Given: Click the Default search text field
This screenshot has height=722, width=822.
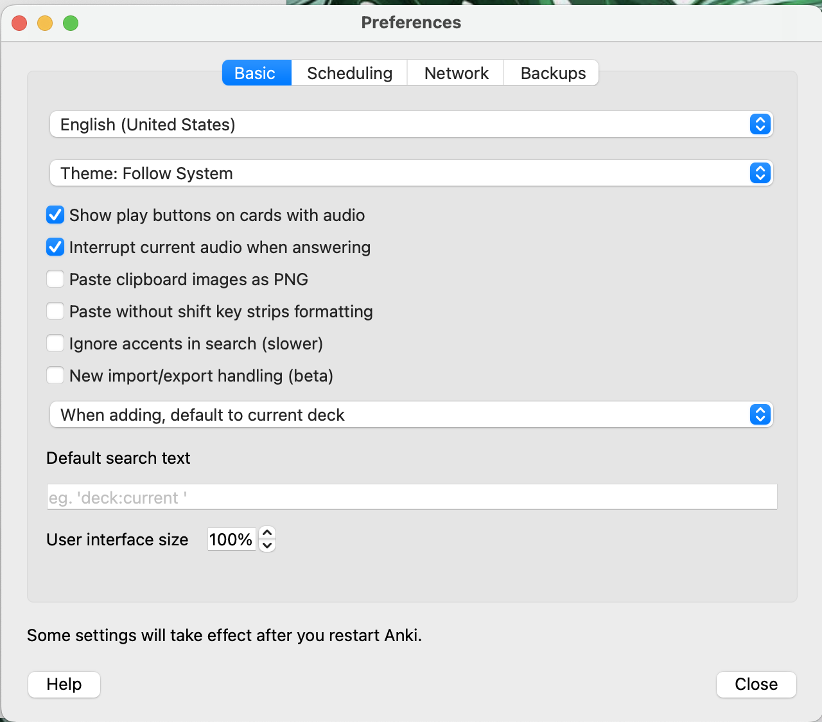Looking at the screenshot, I should [x=411, y=497].
